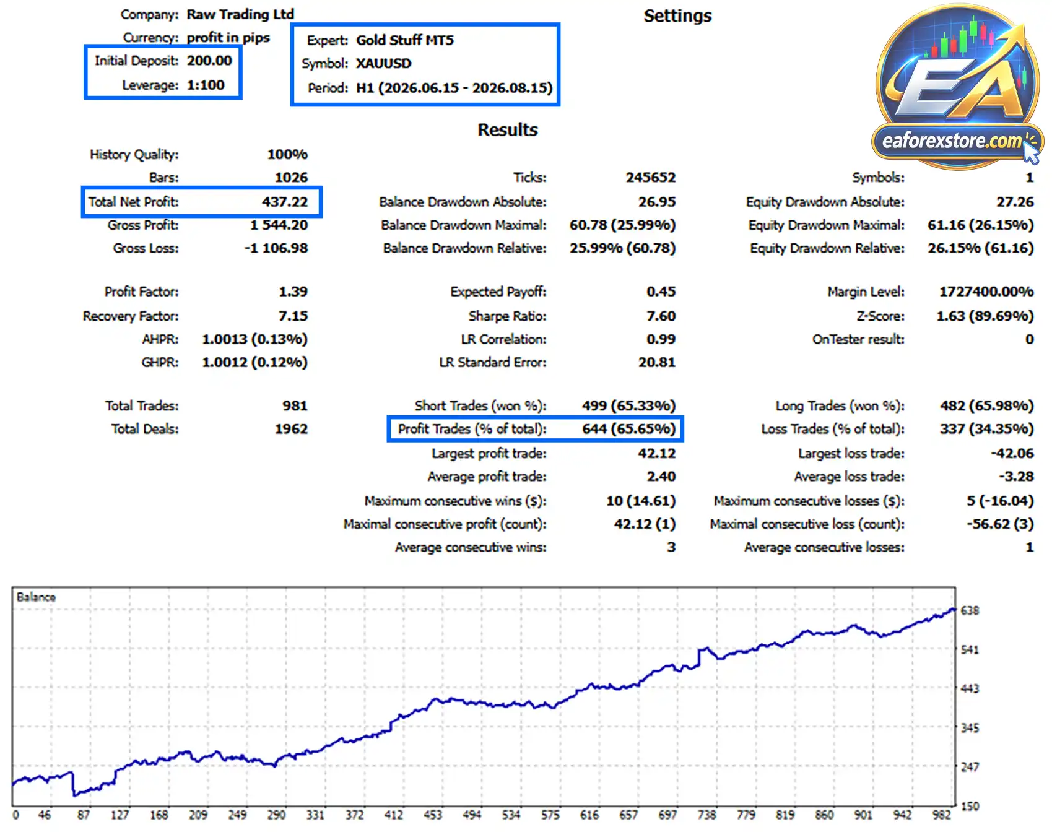1052x840 pixels.
Task: Click the Long Trades value "482 (65.98%)"
Action: [986, 406]
